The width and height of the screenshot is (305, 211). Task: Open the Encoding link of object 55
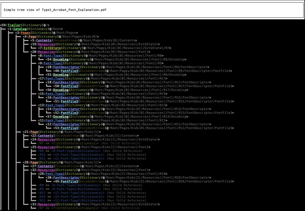pos(61,75)
